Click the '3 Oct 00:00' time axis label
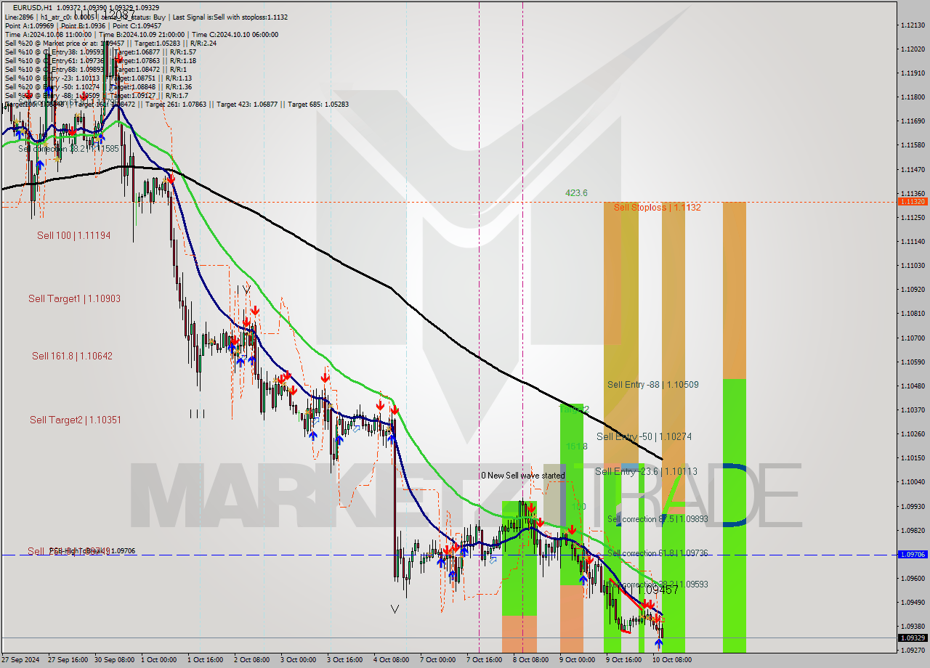The image size is (930, 668). (x=299, y=660)
